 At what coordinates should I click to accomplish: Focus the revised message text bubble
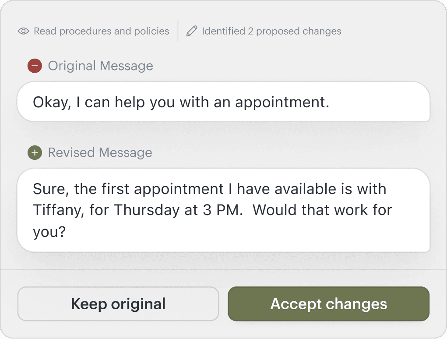(x=223, y=210)
